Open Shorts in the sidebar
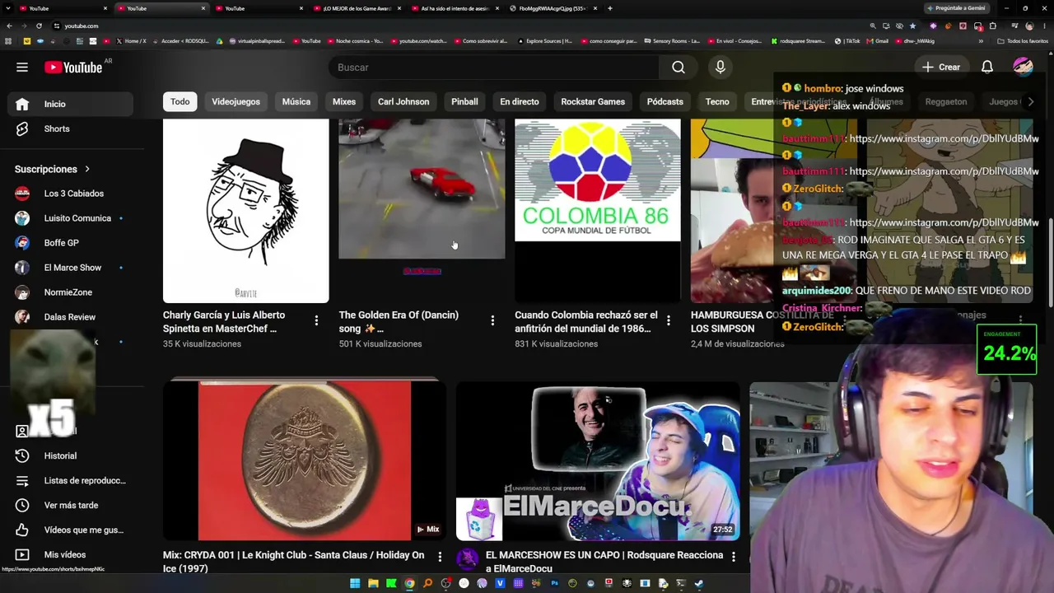The height and width of the screenshot is (593, 1054). point(71,128)
